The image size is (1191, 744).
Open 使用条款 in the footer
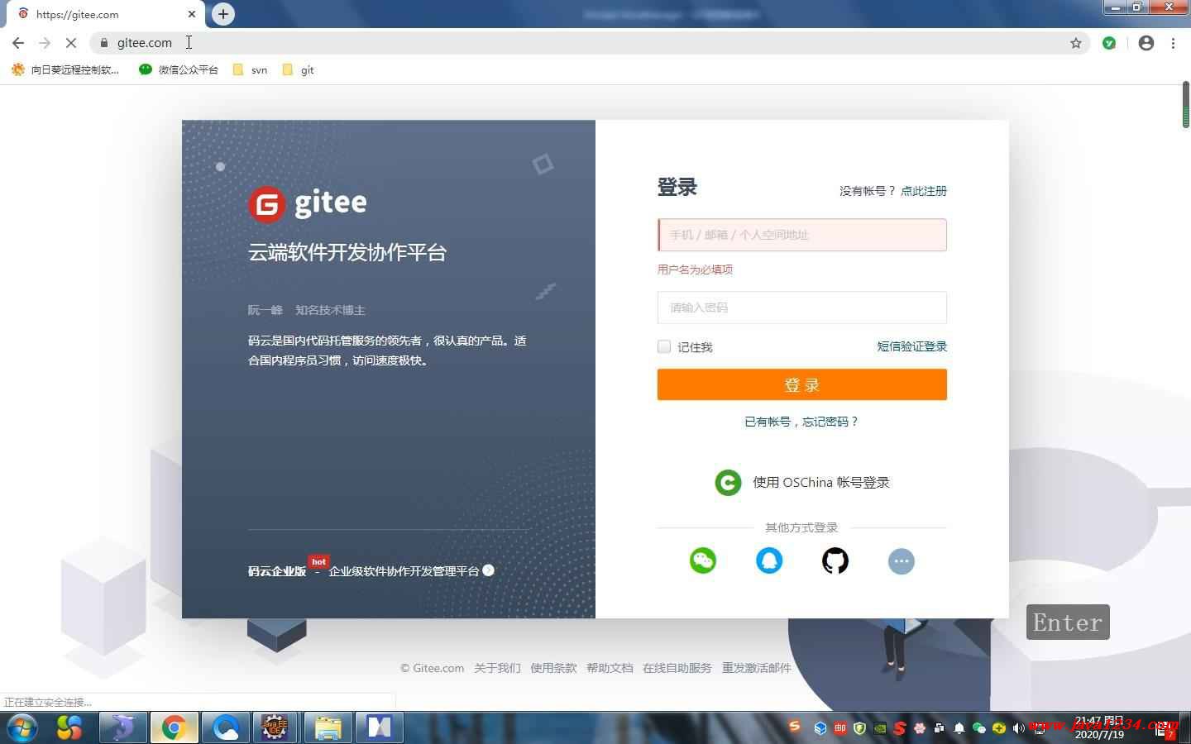coord(553,668)
